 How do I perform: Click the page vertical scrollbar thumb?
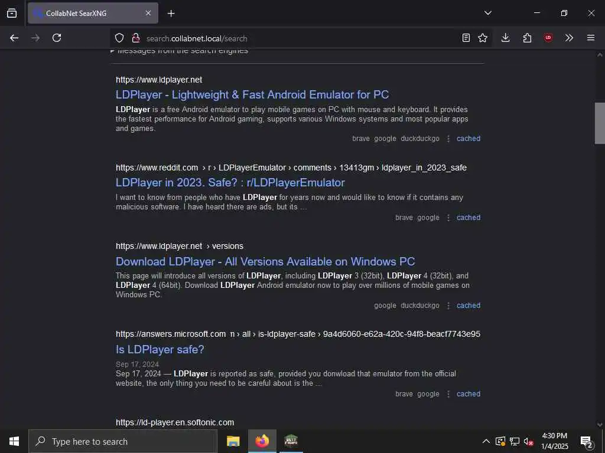[600, 123]
